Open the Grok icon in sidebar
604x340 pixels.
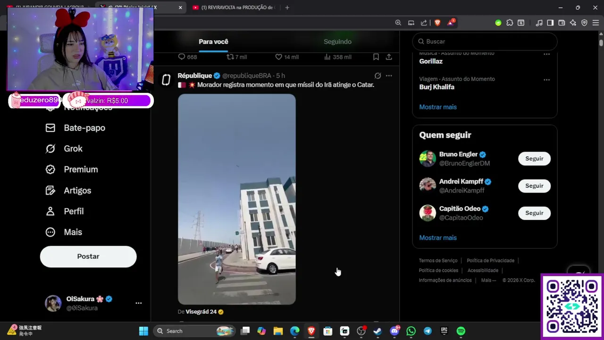click(x=50, y=149)
